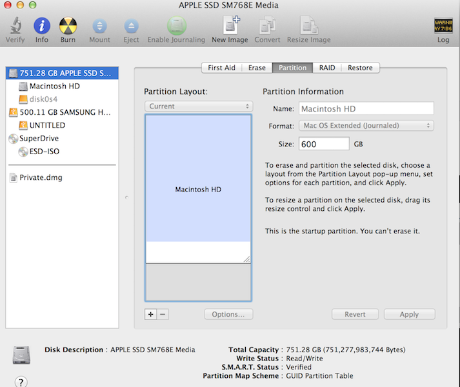The height and width of the screenshot is (387, 460).
Task: Select the Macintosh HD volume in sidebar
Action: pyautogui.click(x=55, y=86)
